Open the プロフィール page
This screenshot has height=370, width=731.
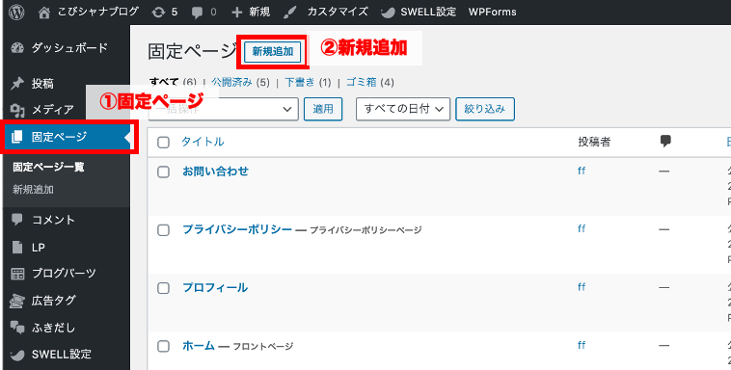pos(215,287)
